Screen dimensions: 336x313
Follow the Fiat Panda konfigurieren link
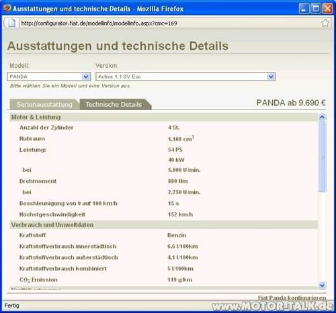click(292, 298)
